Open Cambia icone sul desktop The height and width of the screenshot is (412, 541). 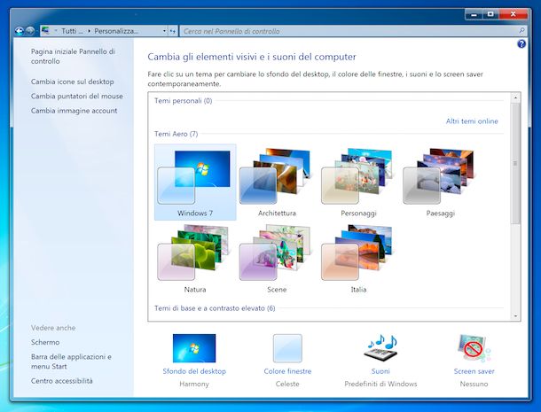coord(73,82)
